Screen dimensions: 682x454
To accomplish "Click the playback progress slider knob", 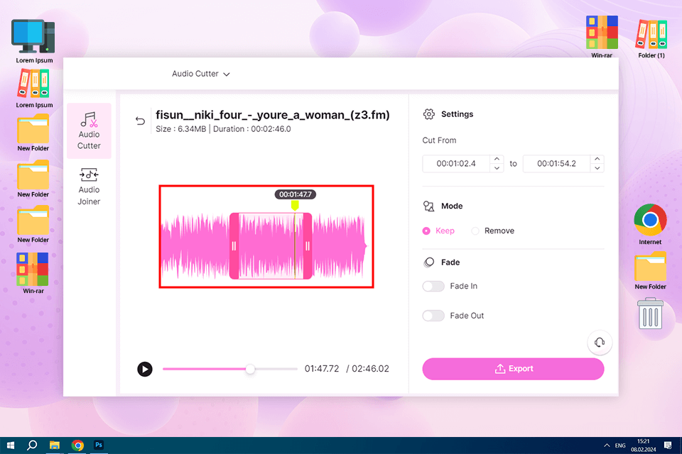I will [x=250, y=370].
